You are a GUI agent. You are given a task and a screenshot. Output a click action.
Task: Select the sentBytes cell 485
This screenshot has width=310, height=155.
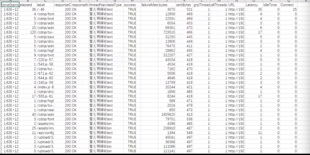pyautogui.click(x=184, y=123)
